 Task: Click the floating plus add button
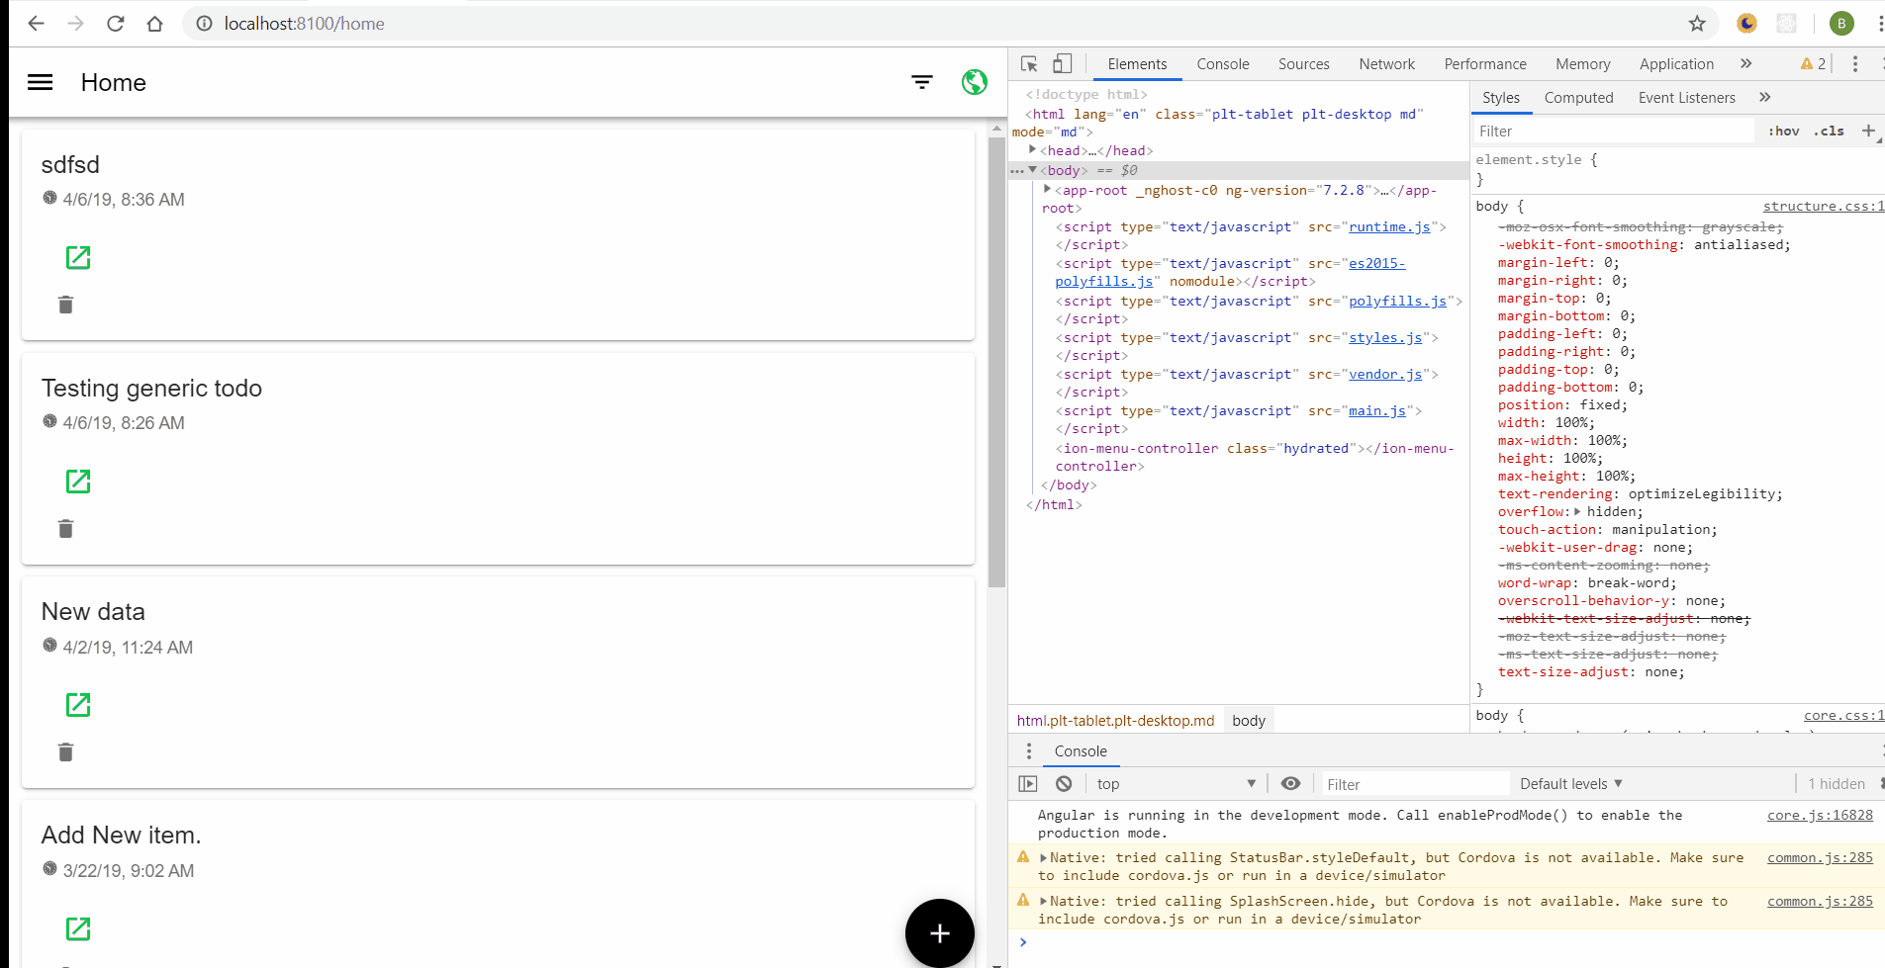(940, 933)
